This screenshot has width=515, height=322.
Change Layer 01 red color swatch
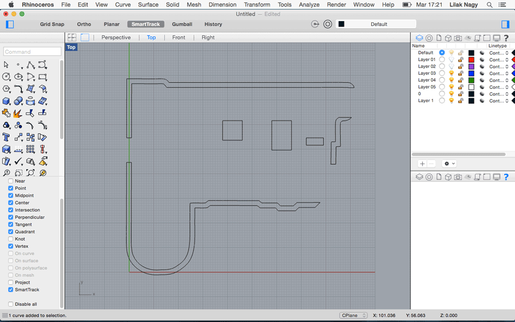472,59
